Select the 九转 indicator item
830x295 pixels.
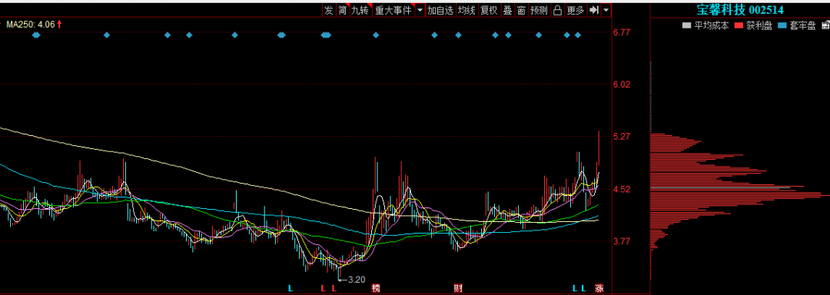[x=360, y=10]
